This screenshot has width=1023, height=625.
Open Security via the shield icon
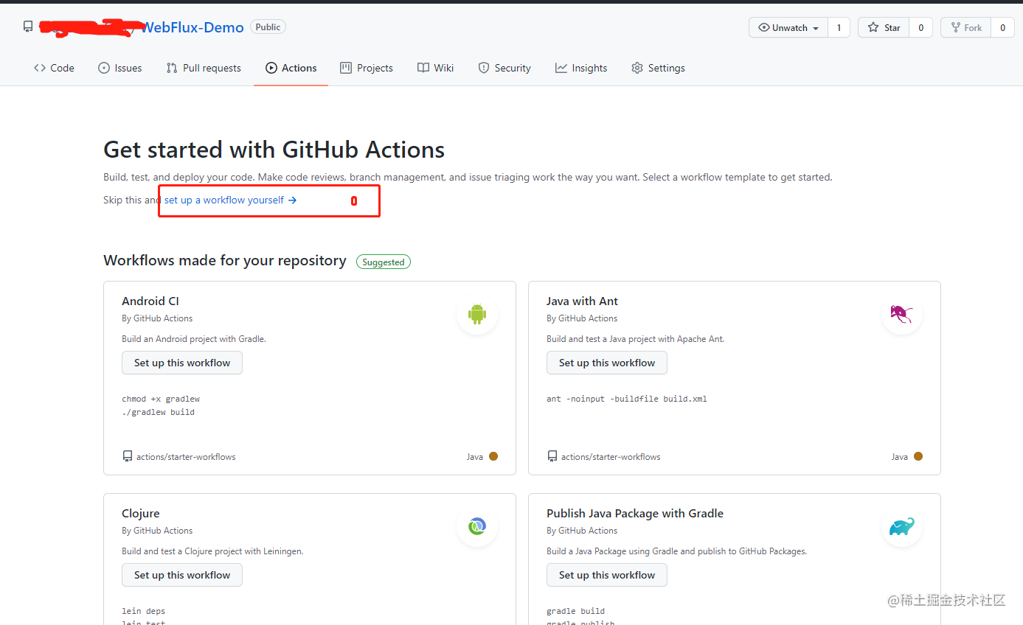(483, 67)
